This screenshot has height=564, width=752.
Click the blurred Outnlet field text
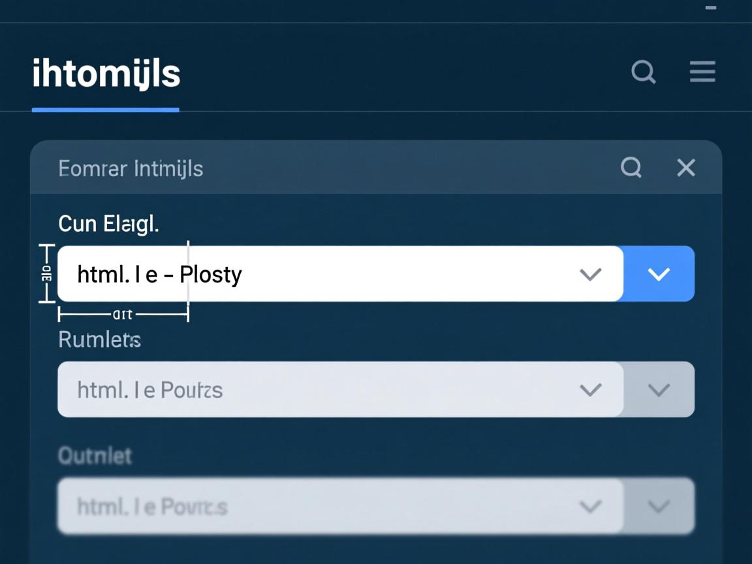click(x=152, y=506)
